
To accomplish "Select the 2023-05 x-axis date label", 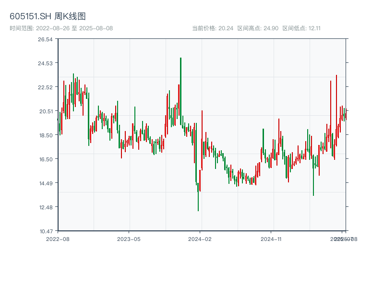I will tap(129, 239).
